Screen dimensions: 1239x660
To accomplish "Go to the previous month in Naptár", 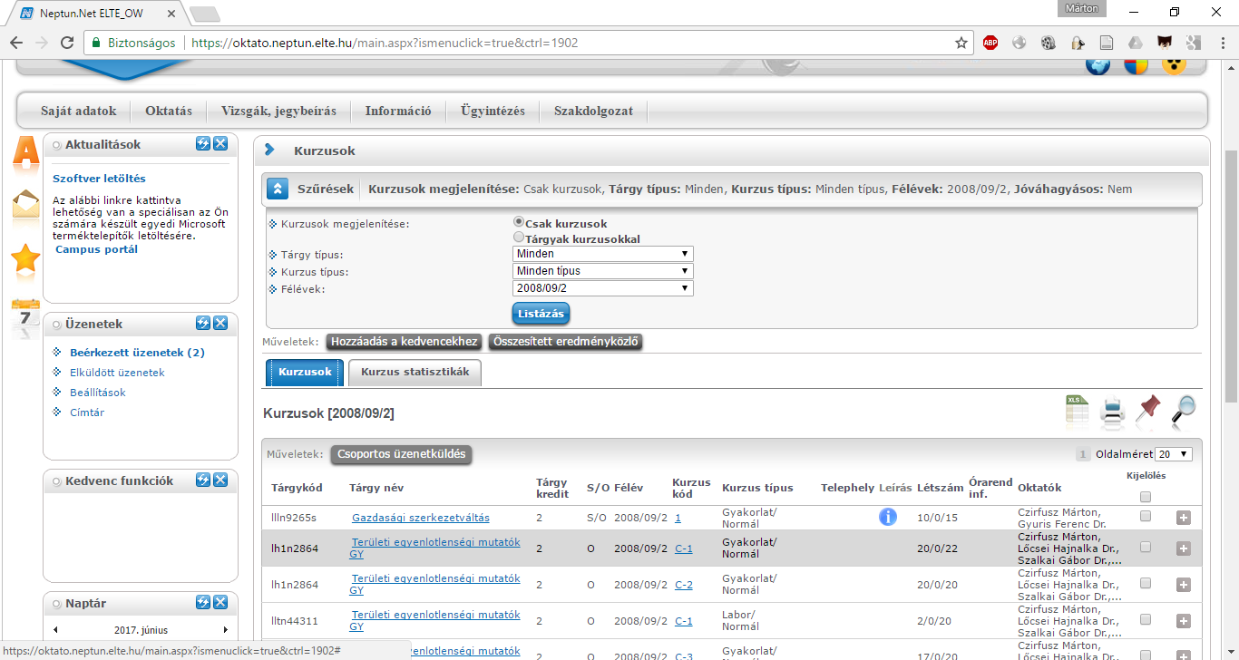I will click(55, 630).
